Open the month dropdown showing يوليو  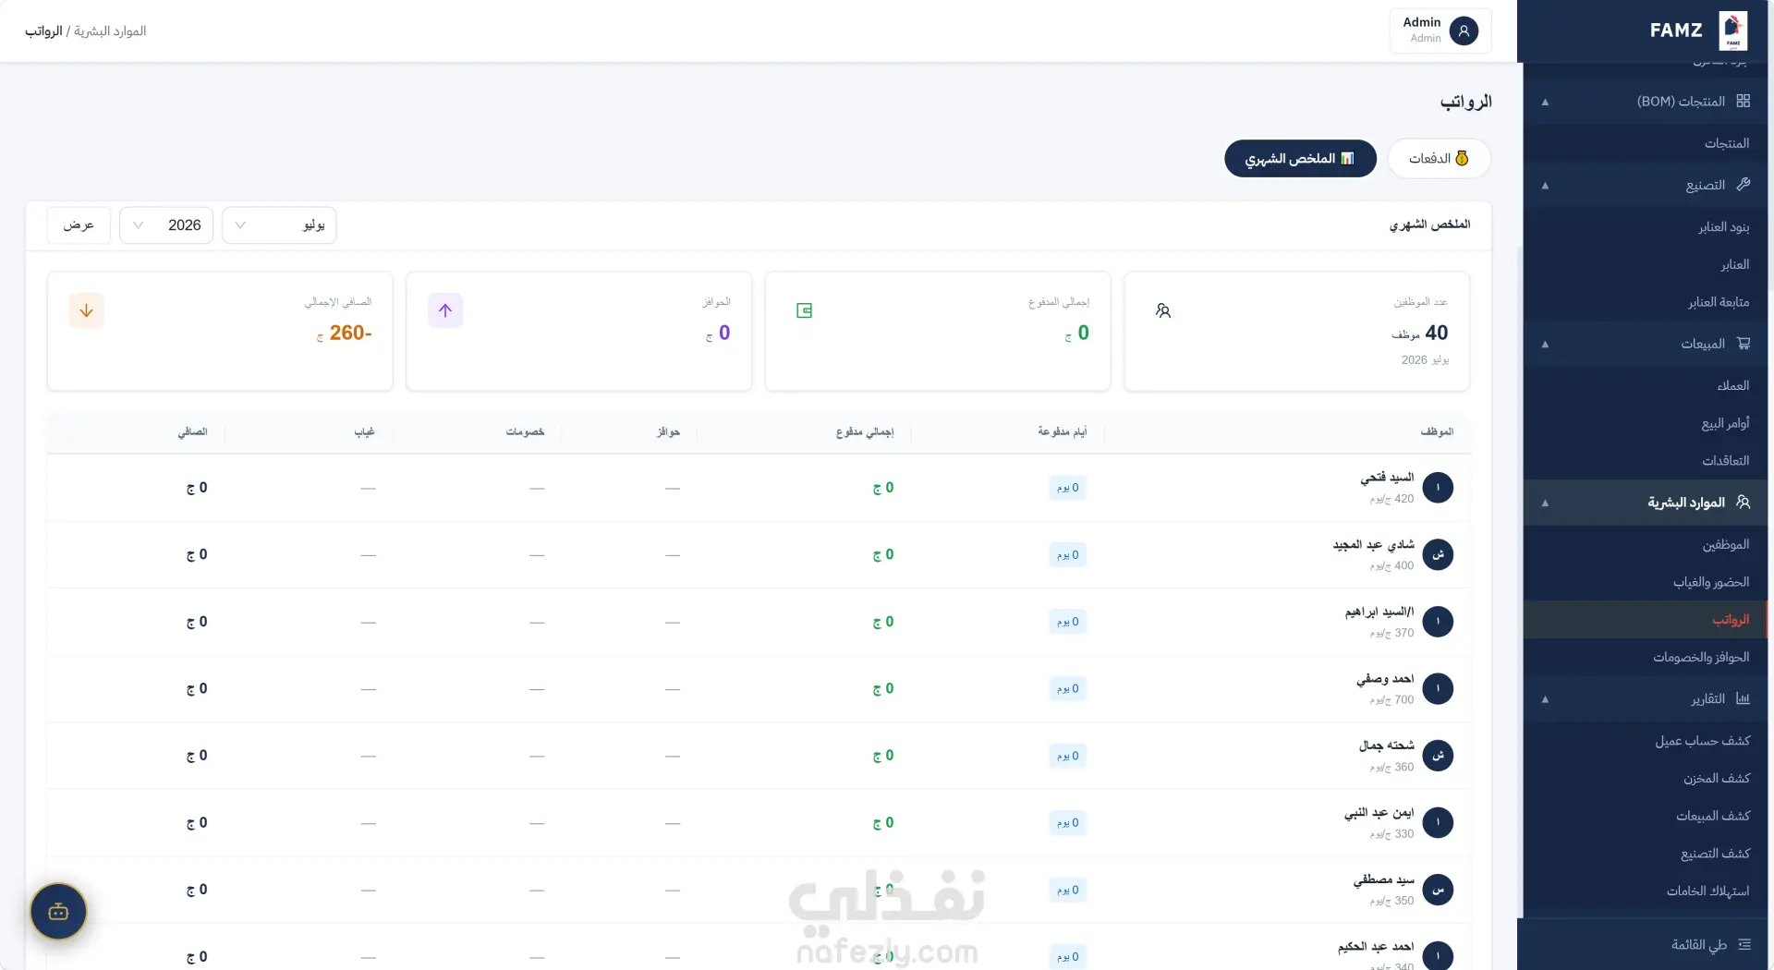279,225
